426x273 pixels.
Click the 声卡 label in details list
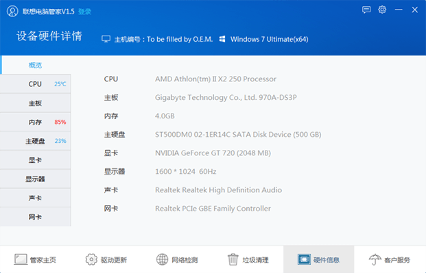coord(111,190)
